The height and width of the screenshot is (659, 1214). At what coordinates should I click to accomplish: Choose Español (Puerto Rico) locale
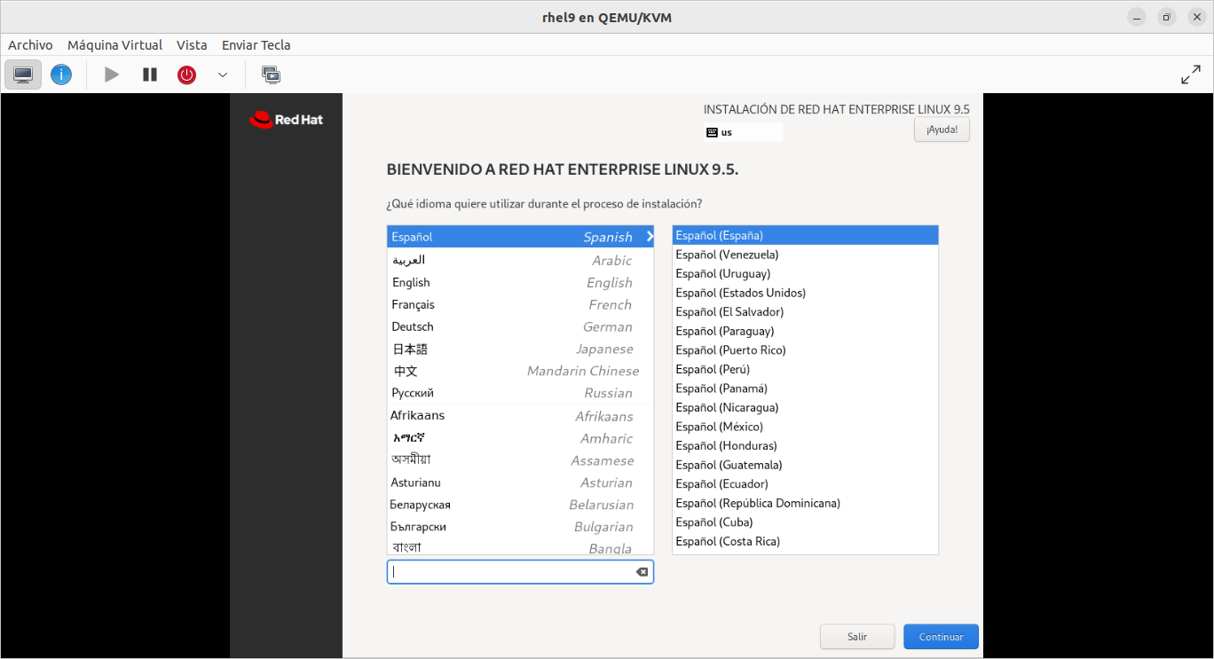pos(805,349)
